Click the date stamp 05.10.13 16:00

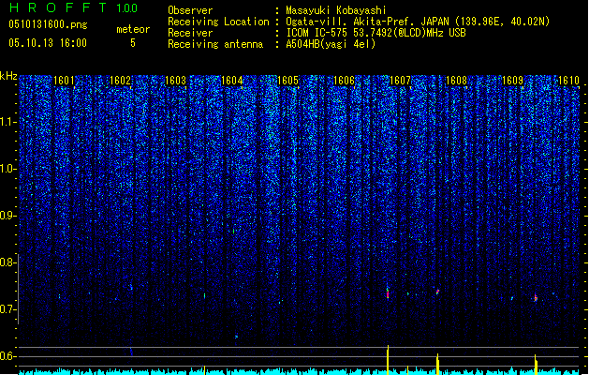point(48,43)
